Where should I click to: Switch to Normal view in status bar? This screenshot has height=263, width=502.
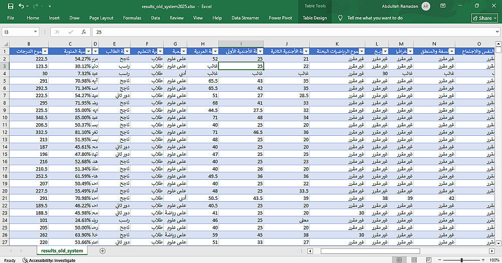pyautogui.click(x=400, y=260)
